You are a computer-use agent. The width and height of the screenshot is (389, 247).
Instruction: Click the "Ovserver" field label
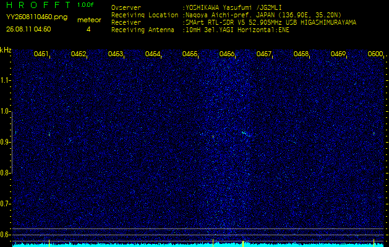click(x=126, y=7)
